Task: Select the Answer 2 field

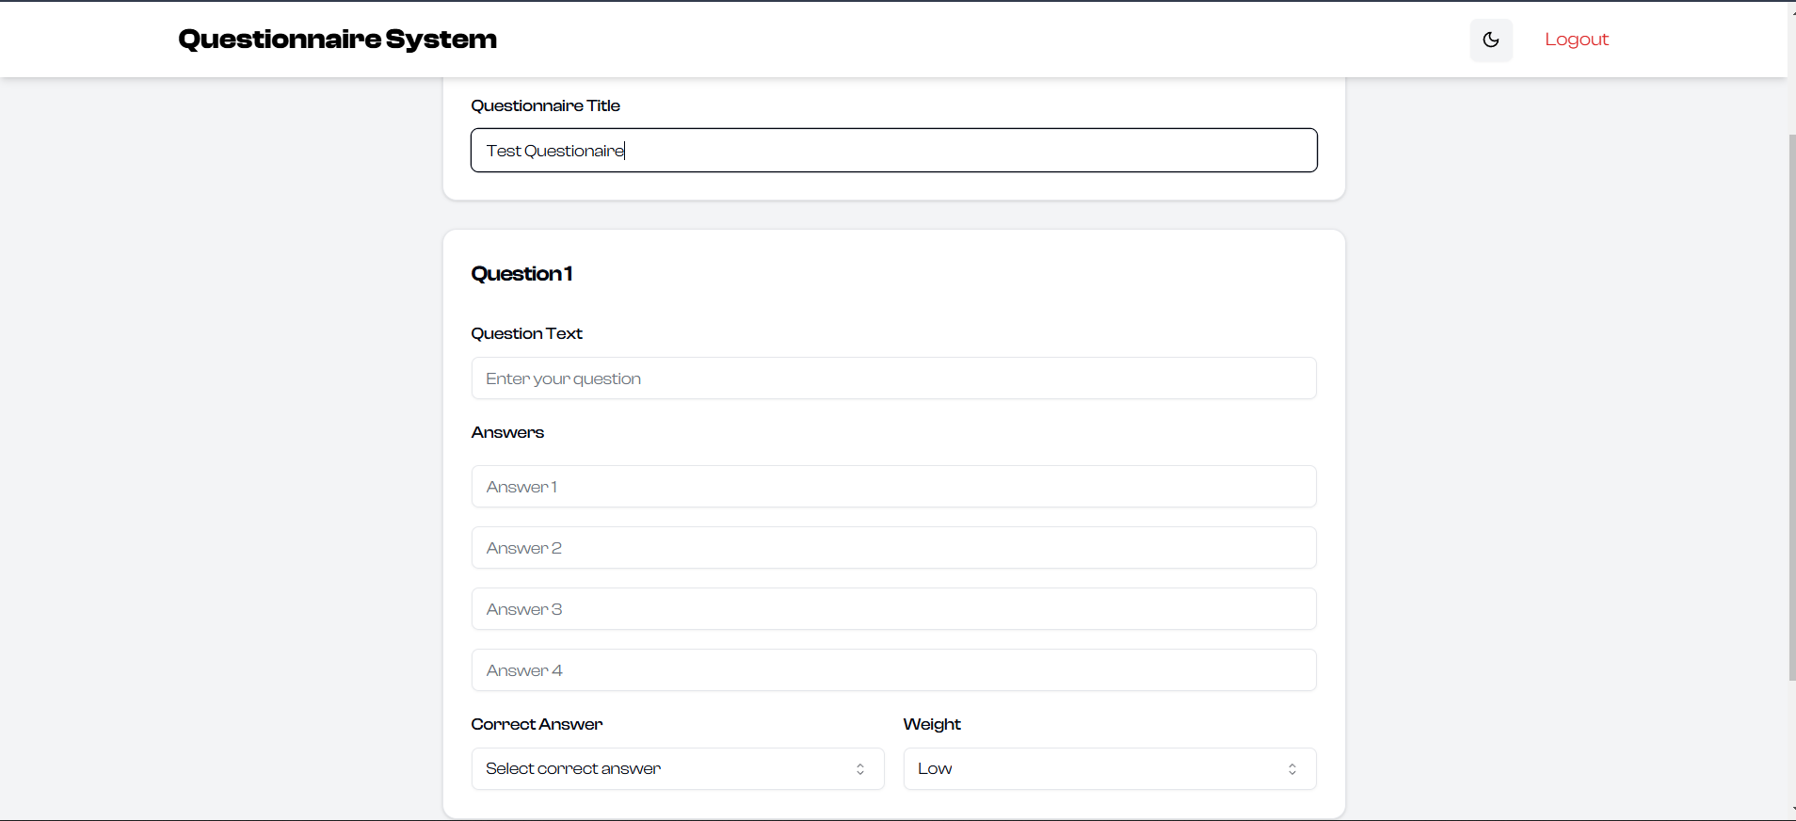Action: 893,548
